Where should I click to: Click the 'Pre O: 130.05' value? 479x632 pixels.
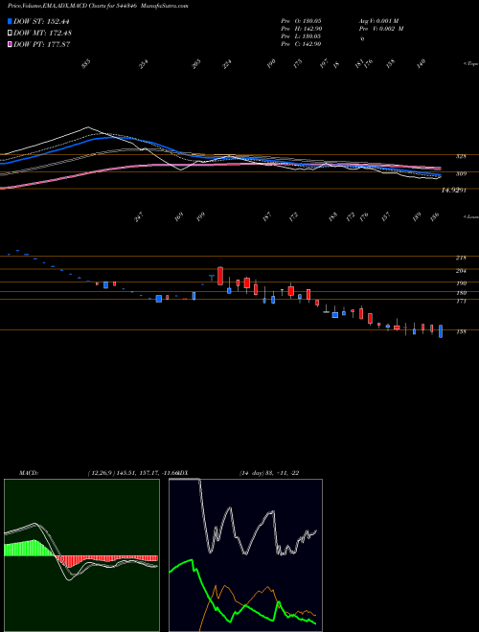tap(302, 20)
